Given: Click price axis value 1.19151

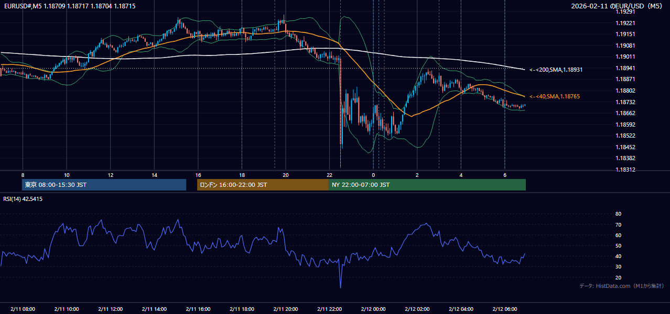Looking at the screenshot, I should pyautogui.click(x=625, y=35).
